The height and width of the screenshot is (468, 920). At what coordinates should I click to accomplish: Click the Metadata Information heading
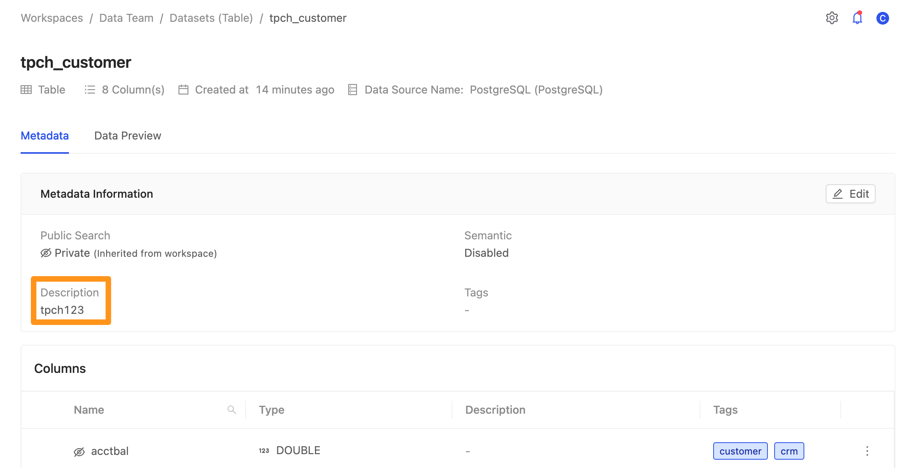point(97,194)
